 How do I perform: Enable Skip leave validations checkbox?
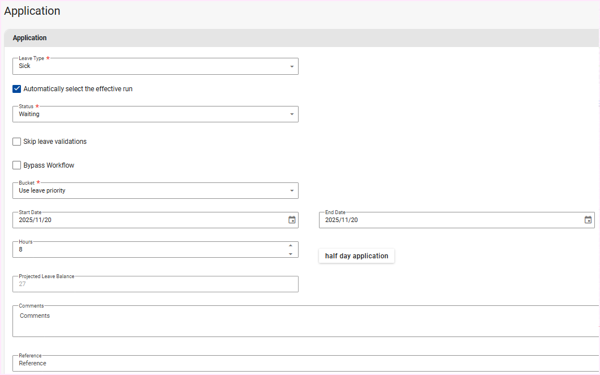pos(17,142)
